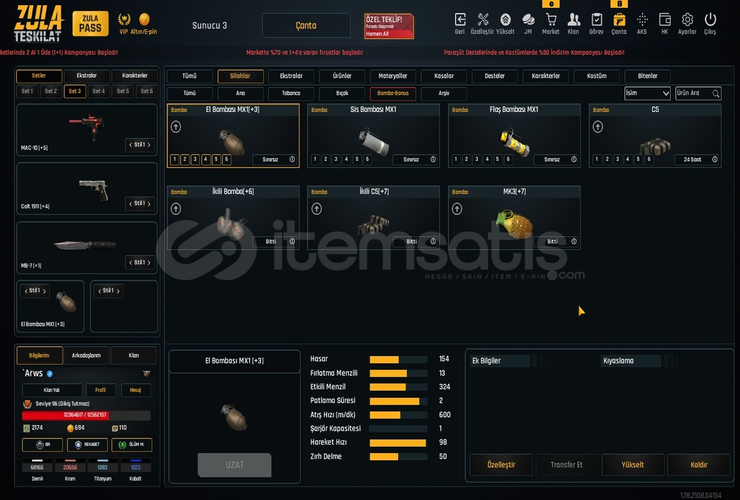Click next Stil arrow in El Bombası MX1 loadout slot
Image resolution: width=740 pixels, height=500 pixels.
coord(45,291)
